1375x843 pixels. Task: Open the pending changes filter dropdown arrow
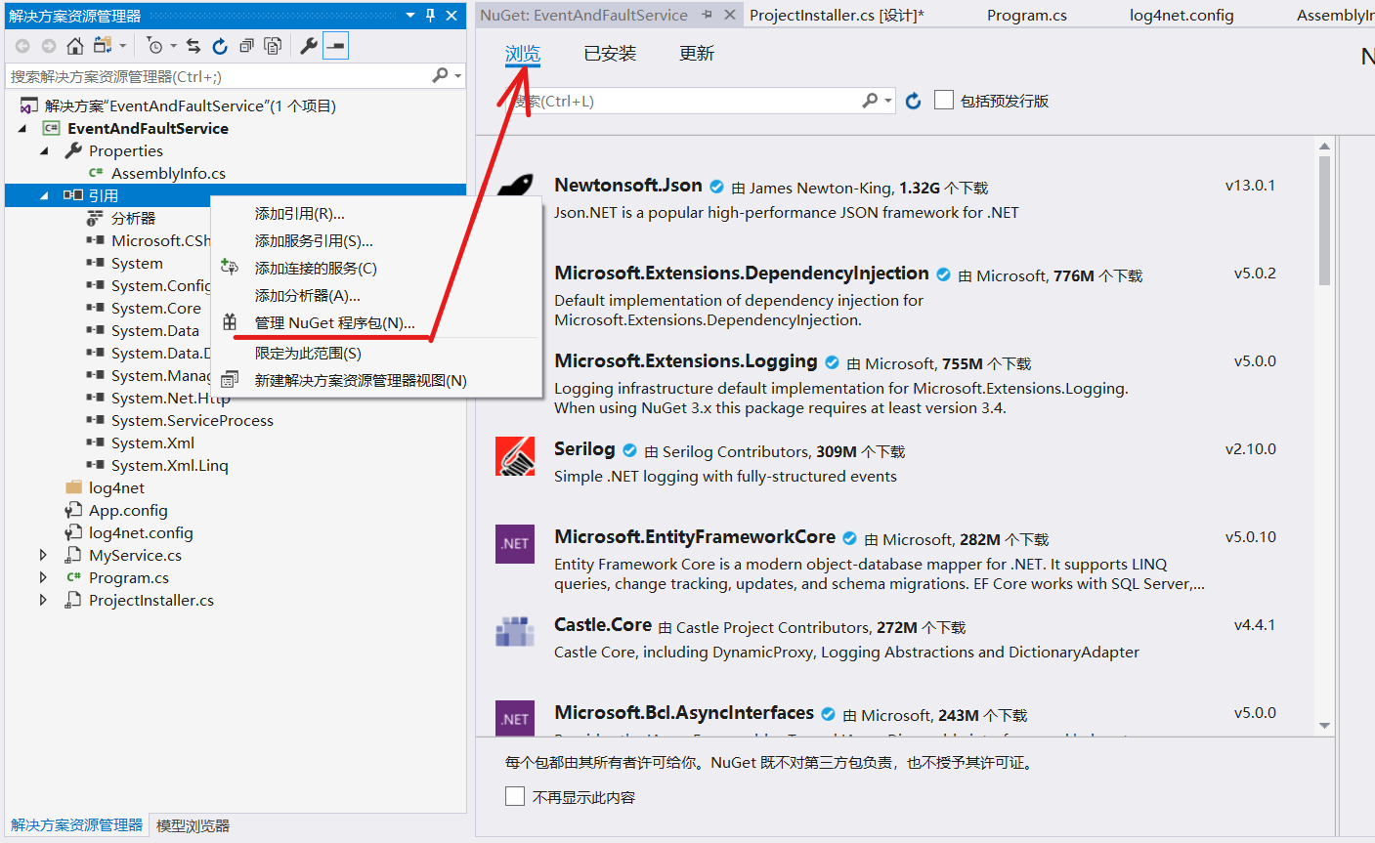(x=174, y=46)
